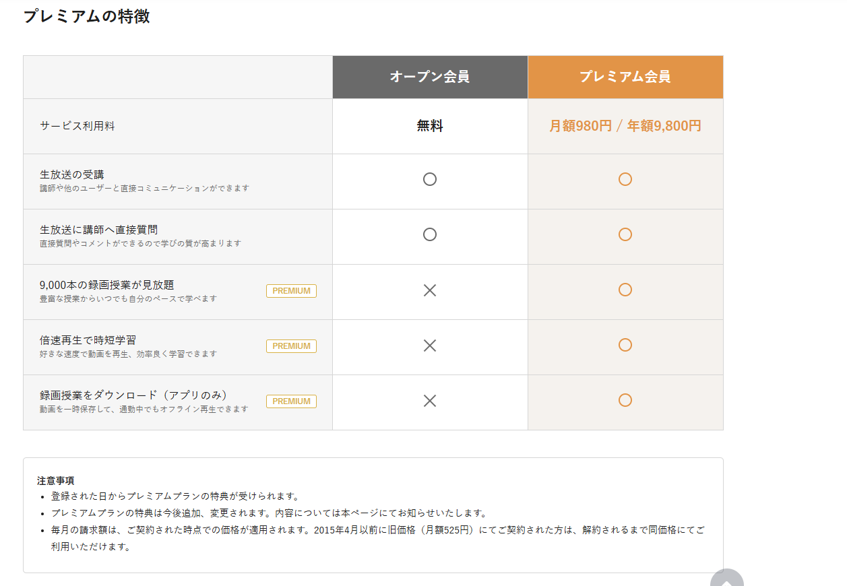Click the 無料 label under オープン会員
The height and width of the screenshot is (586, 847).
pyautogui.click(x=429, y=126)
